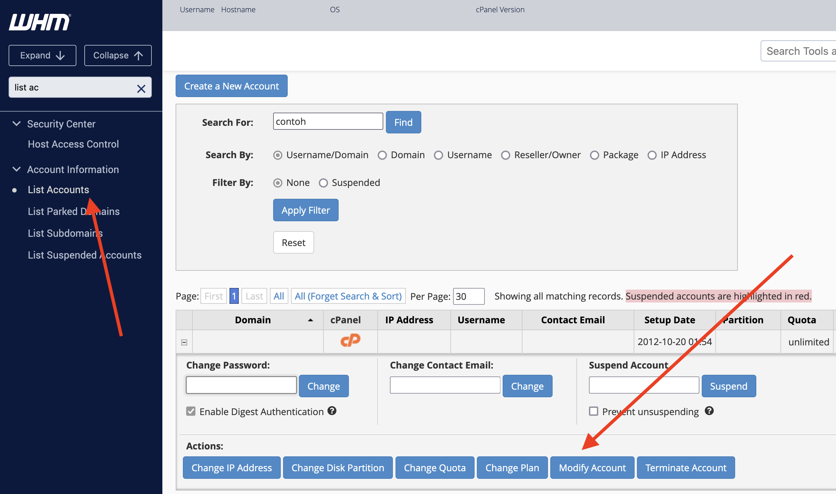The height and width of the screenshot is (494, 836).
Task: Click the Search For input field
Action: [x=328, y=122]
